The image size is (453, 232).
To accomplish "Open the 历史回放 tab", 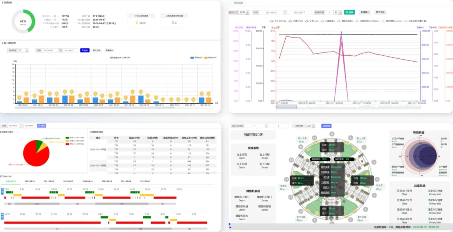I will coord(238,3).
